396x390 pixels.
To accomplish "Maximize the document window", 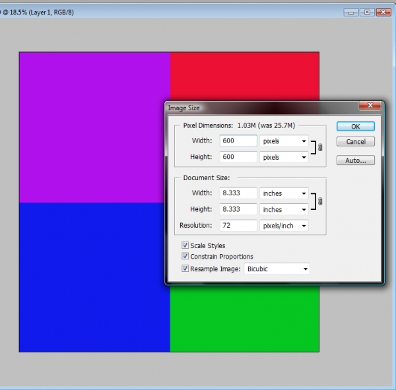I will 367,12.
